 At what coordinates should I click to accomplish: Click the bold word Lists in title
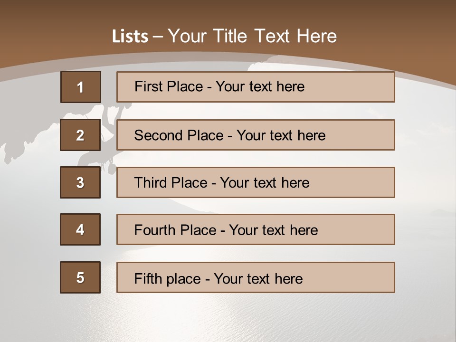[130, 37]
